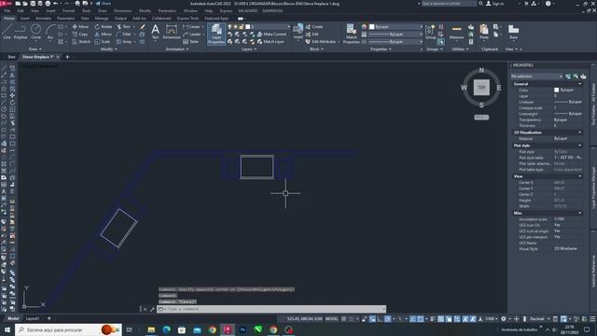597x336 pixels.
Task: Switch to the Layout1 tab
Action: (33, 318)
